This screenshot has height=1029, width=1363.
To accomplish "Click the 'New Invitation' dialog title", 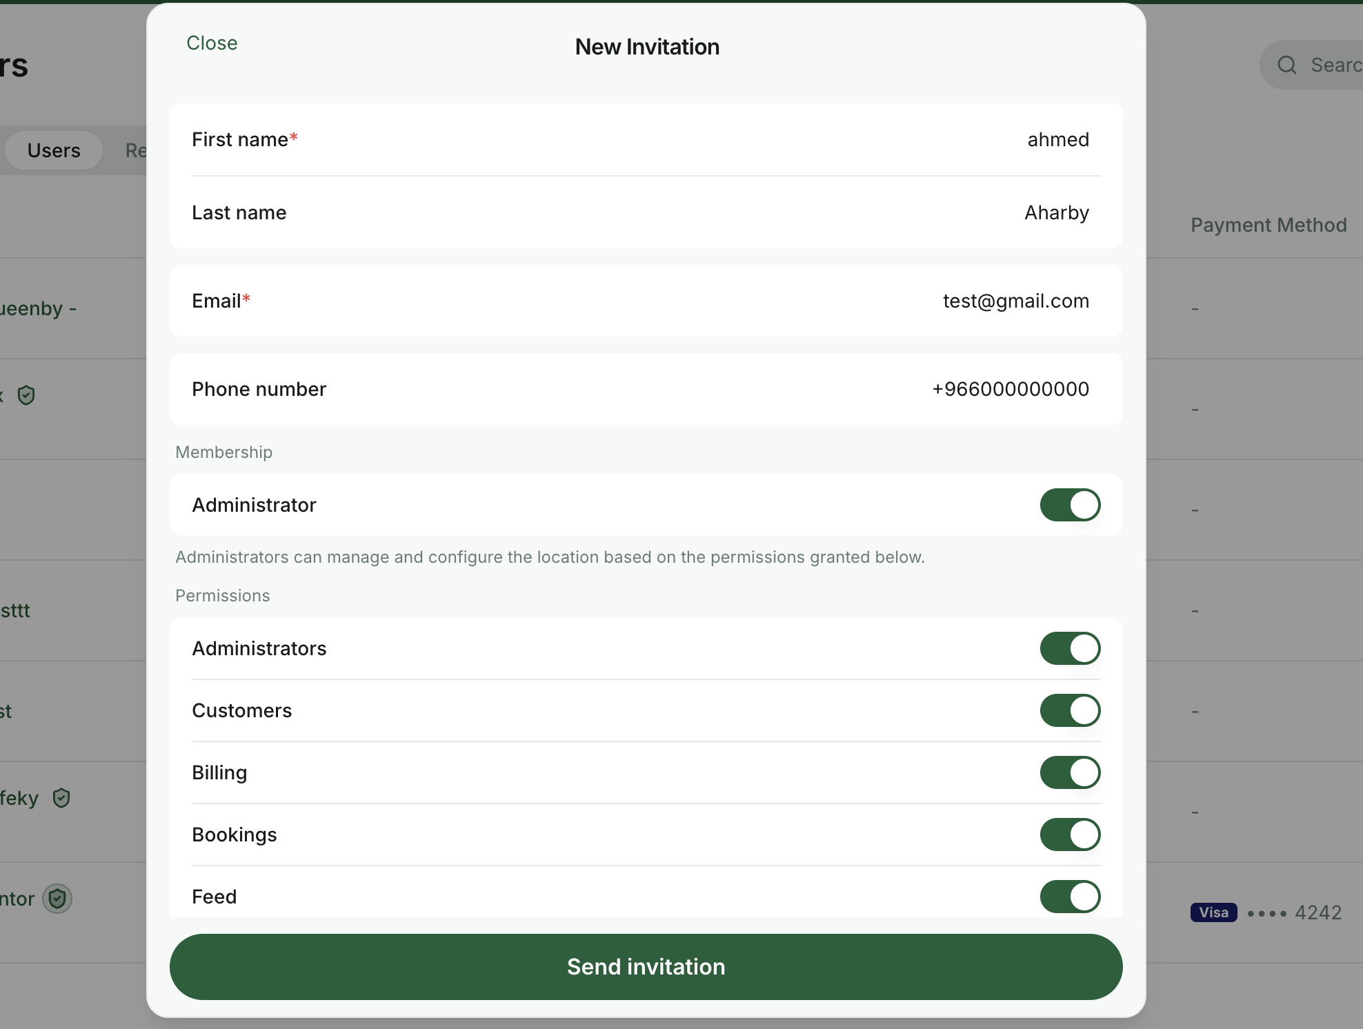I will (x=647, y=47).
